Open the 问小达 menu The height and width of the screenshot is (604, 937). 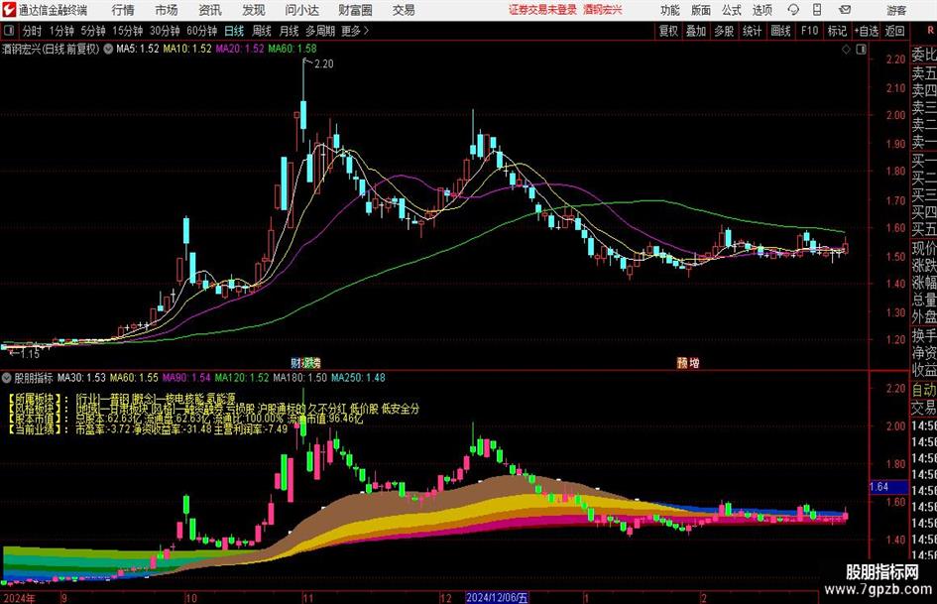(x=301, y=10)
